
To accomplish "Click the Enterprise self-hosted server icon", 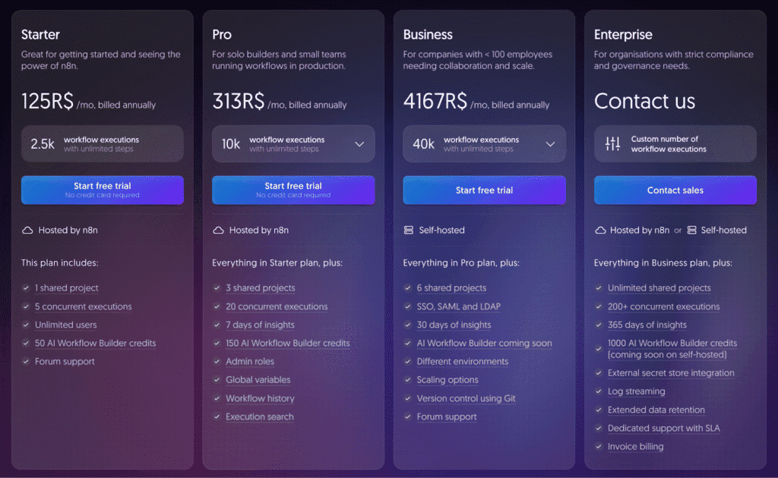I will [691, 230].
